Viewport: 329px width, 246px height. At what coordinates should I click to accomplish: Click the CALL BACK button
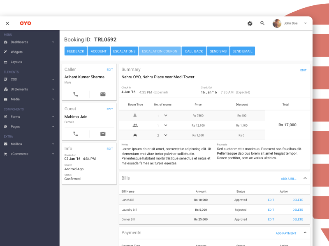(x=194, y=51)
